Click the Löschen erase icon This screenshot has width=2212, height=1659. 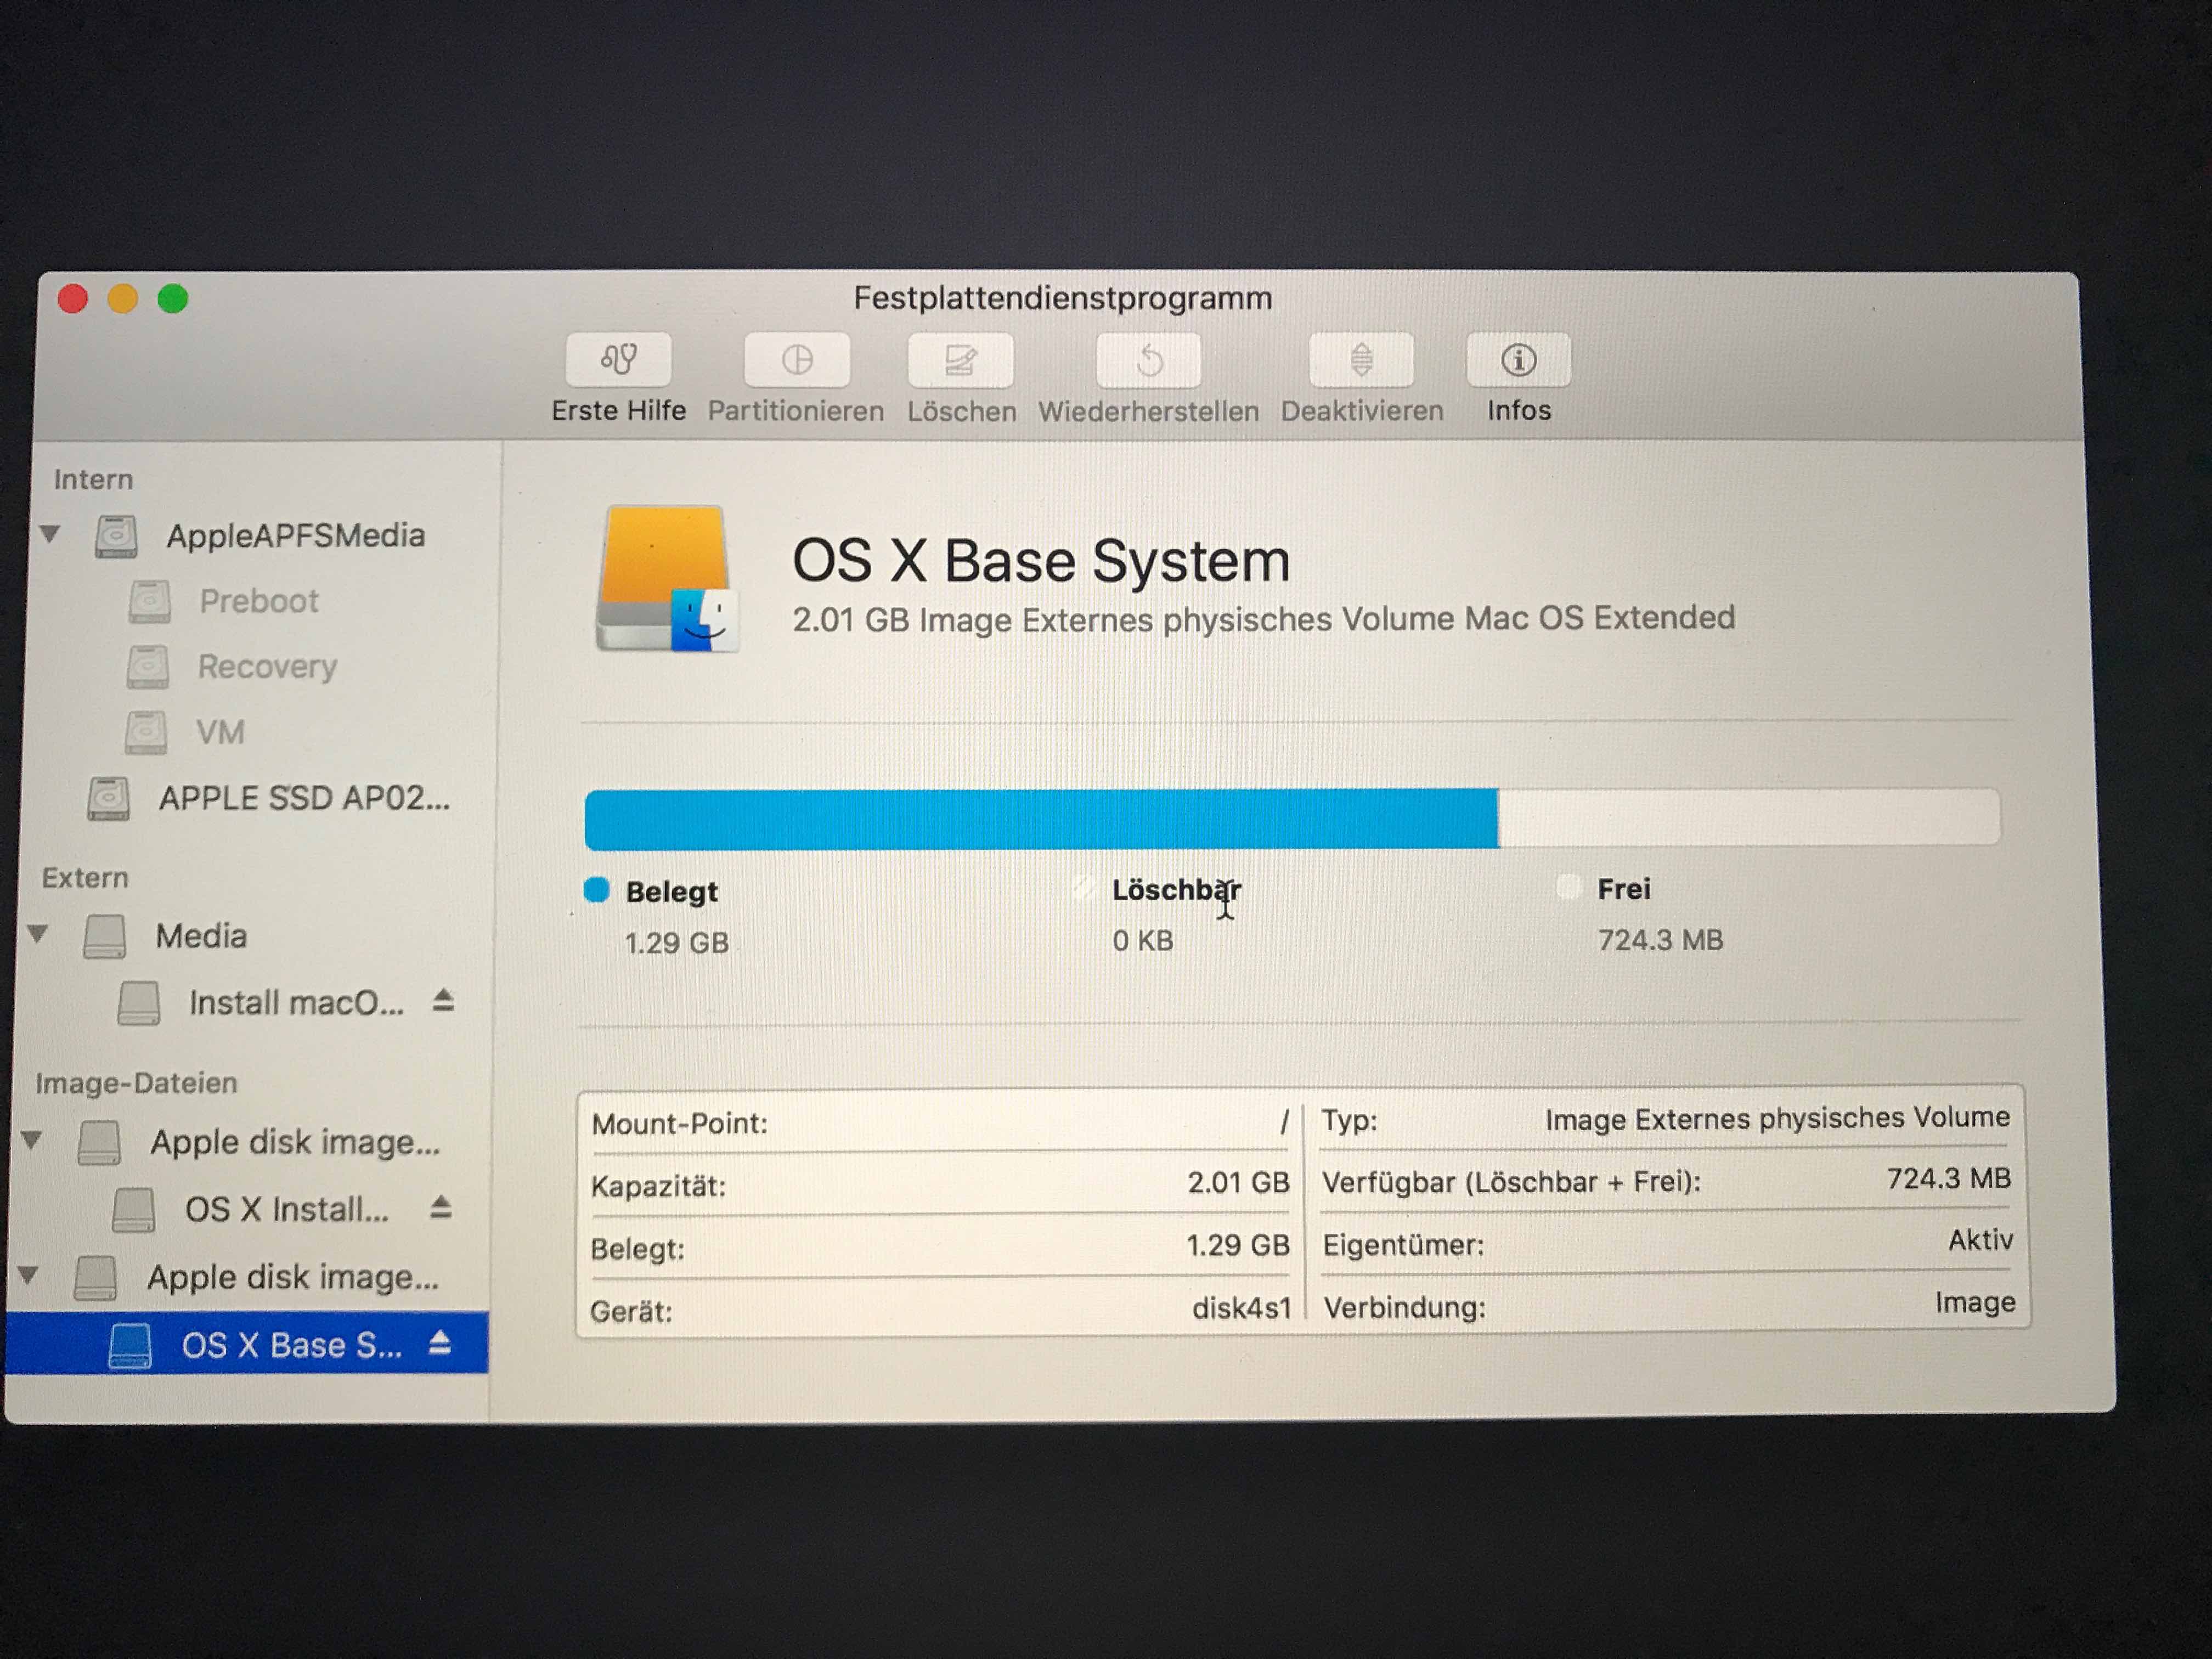960,360
